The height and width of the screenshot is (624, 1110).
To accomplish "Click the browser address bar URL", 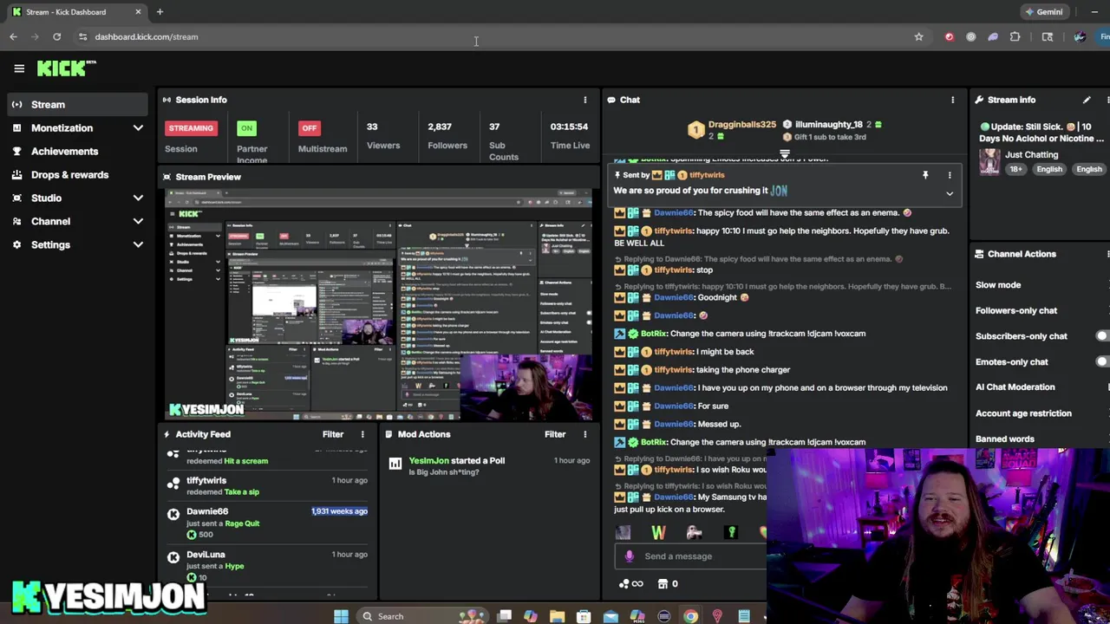I will click(x=147, y=37).
